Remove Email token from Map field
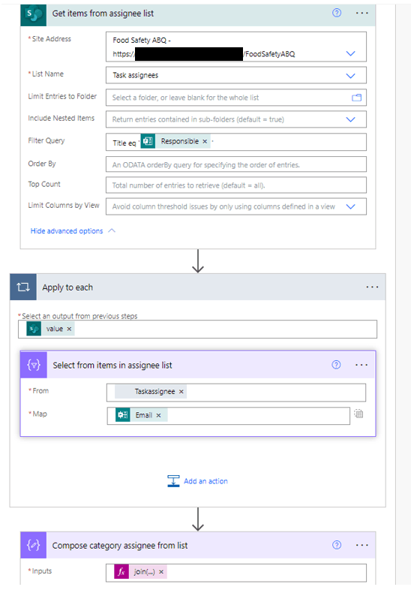 (x=159, y=415)
